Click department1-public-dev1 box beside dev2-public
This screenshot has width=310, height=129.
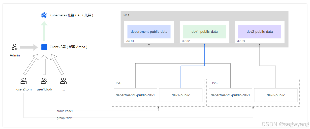click(x=230, y=95)
